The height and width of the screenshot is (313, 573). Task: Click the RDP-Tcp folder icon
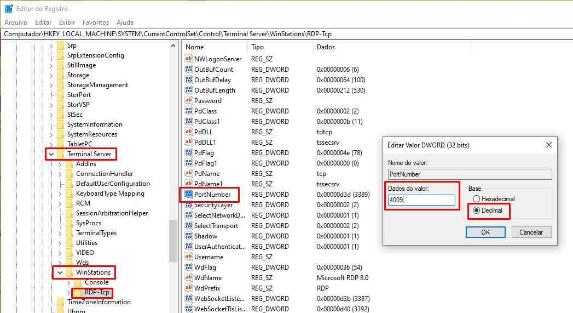(78, 292)
